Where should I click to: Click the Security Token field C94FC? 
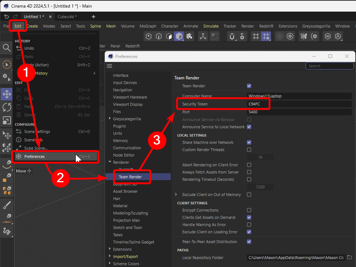point(299,104)
